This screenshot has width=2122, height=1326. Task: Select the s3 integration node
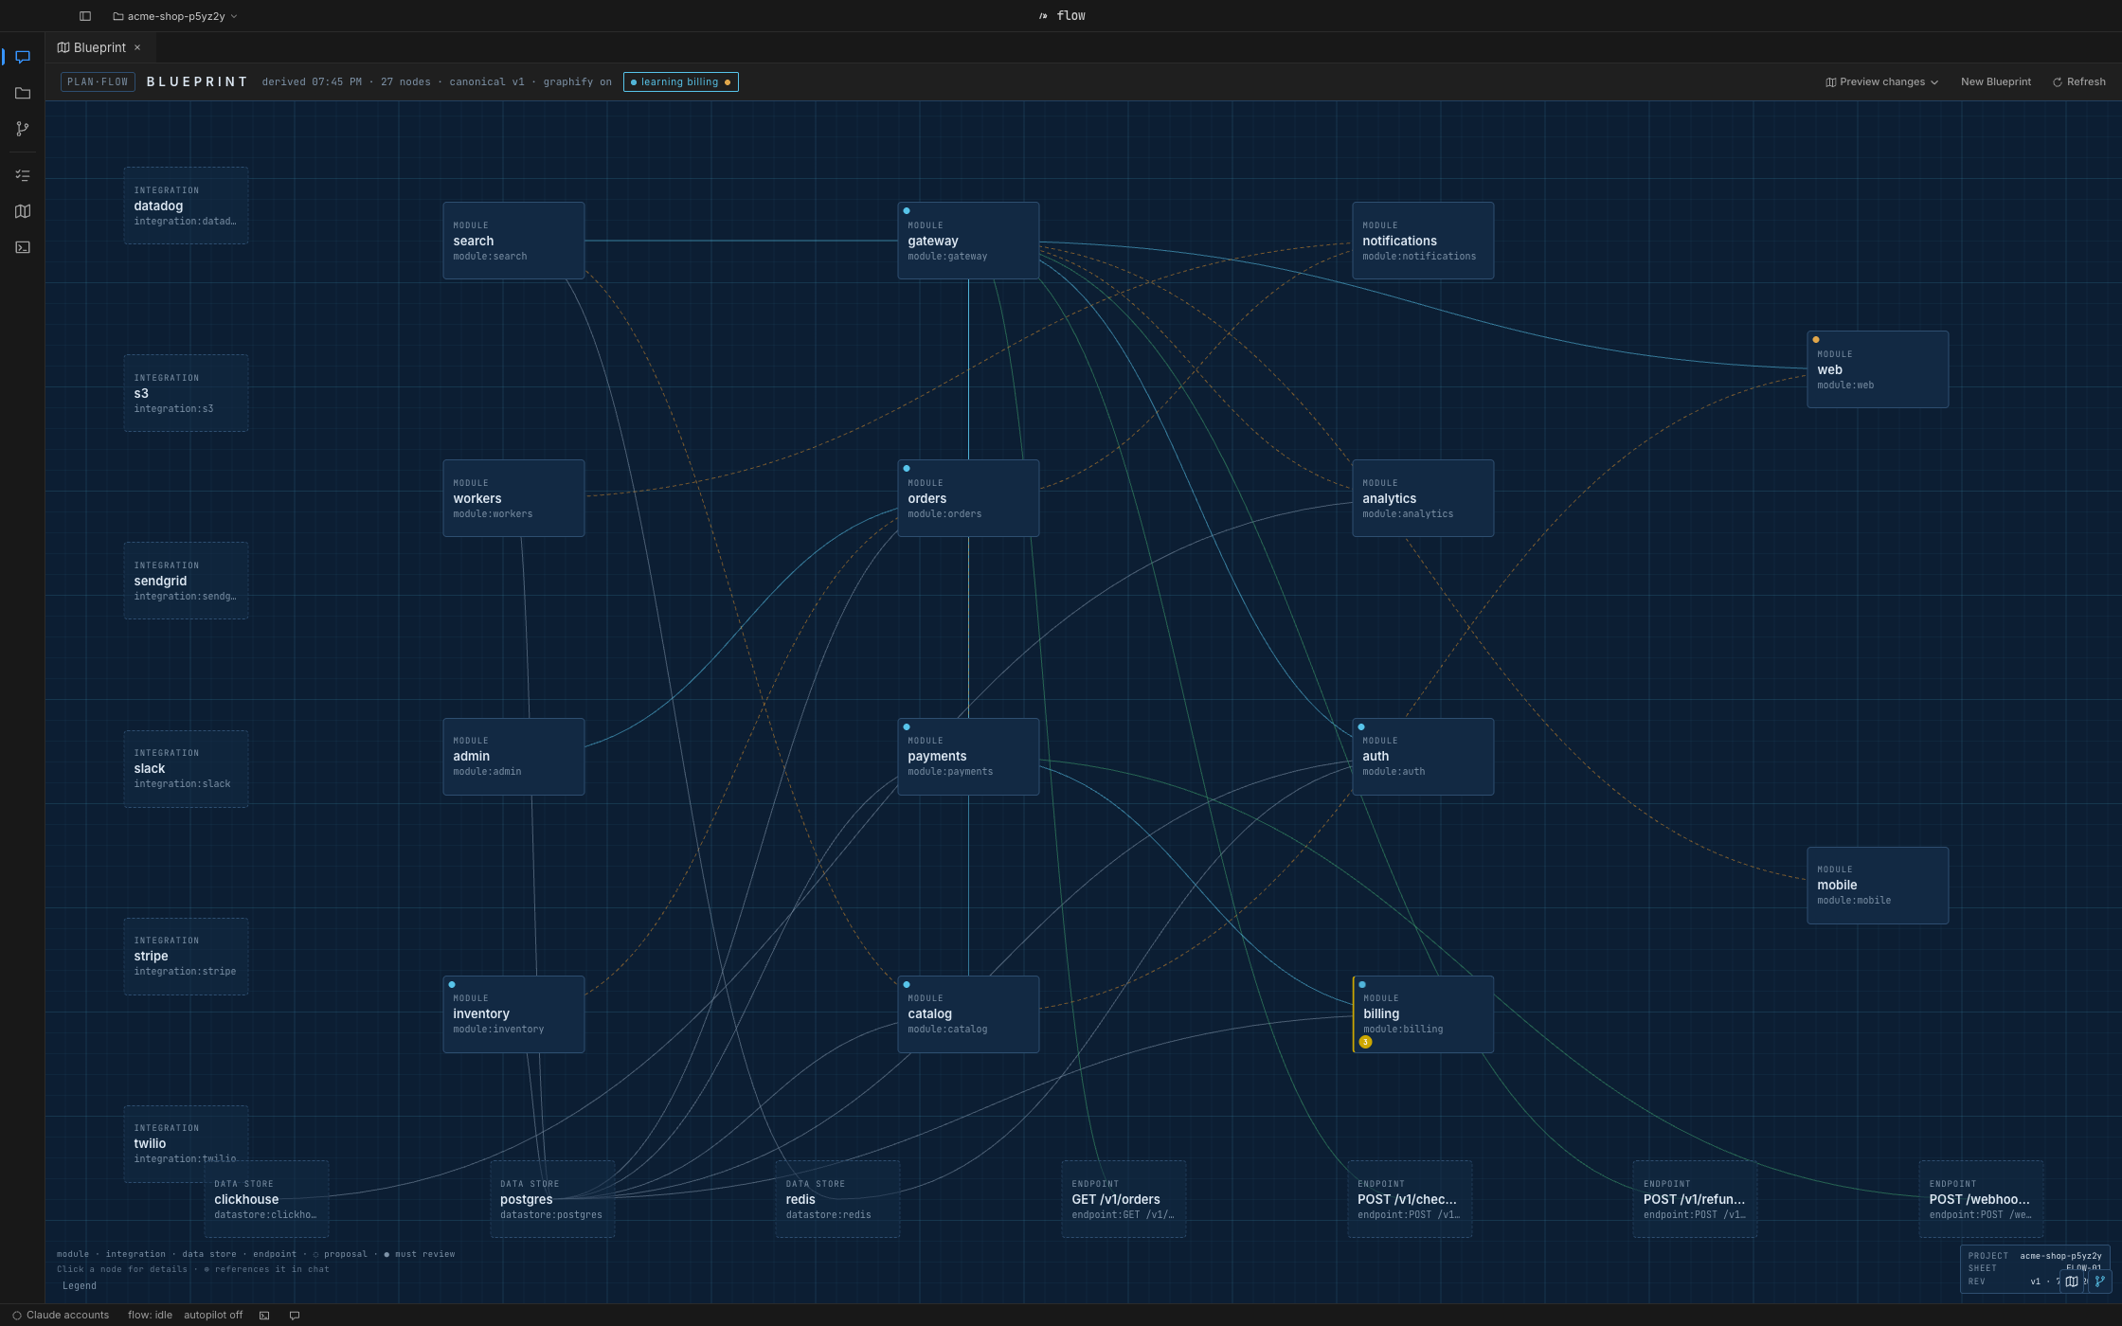pos(186,393)
